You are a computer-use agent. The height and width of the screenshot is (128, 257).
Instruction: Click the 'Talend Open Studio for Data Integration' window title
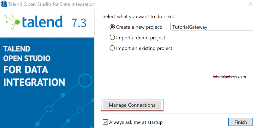point(52,4)
